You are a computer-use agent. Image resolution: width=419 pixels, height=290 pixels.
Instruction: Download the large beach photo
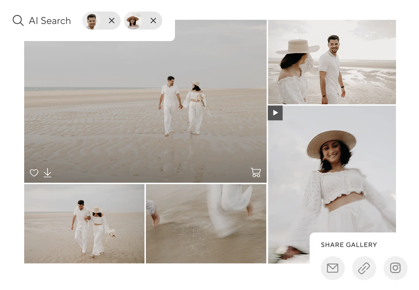47,173
